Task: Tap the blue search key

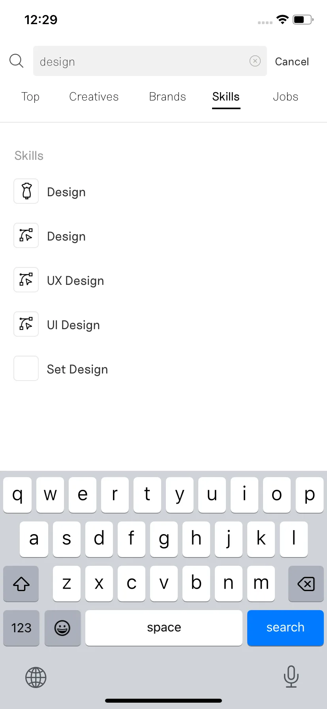Action: [286, 628]
